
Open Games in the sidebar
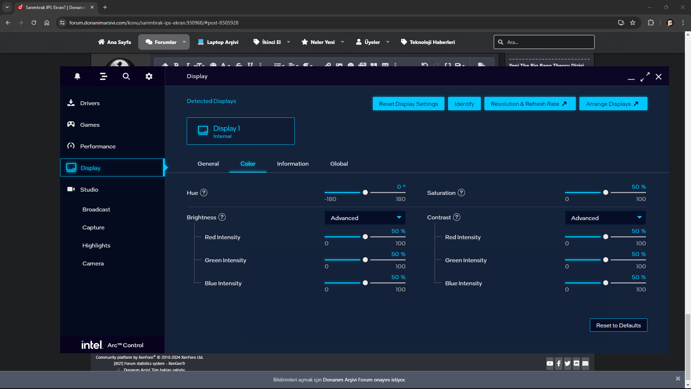(90, 125)
